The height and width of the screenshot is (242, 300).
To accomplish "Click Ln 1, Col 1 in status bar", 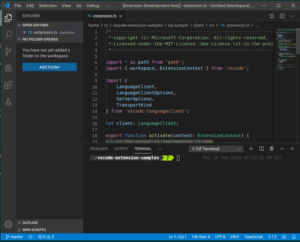I will (x=178, y=237).
